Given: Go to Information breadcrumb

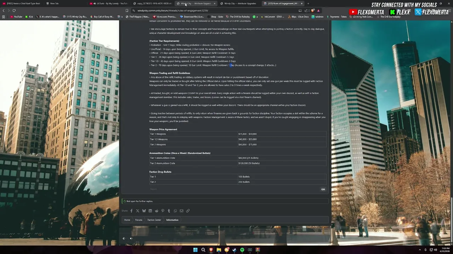Looking at the screenshot, I should [x=172, y=220].
